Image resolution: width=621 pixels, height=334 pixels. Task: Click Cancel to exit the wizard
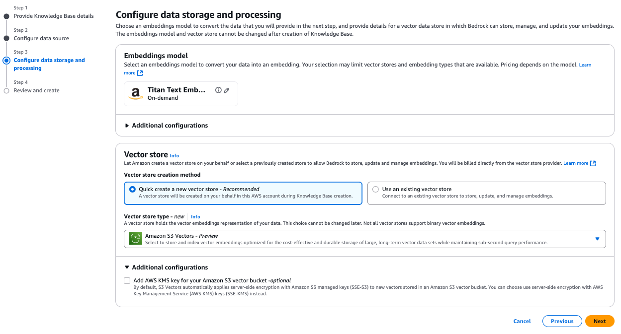pos(522,321)
